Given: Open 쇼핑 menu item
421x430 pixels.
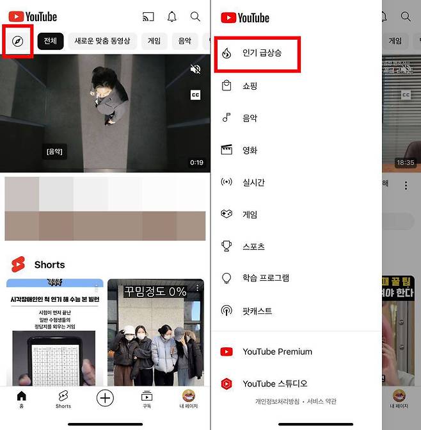Looking at the screenshot, I should tap(296, 86).
